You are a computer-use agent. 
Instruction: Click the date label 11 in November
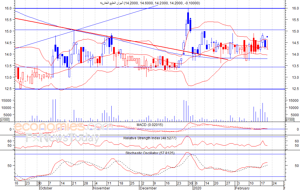tap(109, 183)
